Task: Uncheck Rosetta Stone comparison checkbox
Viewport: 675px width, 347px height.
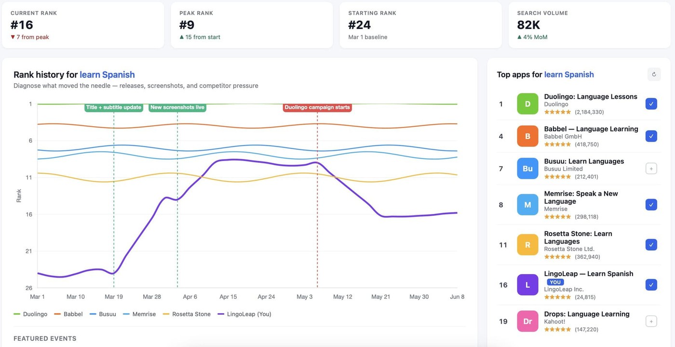Action: click(x=651, y=245)
